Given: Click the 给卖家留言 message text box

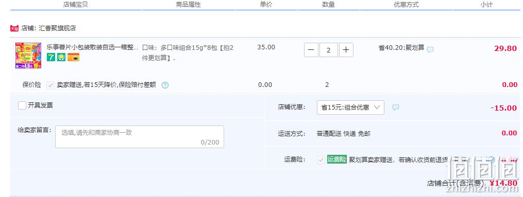Looking at the screenshot, I should [140, 137].
